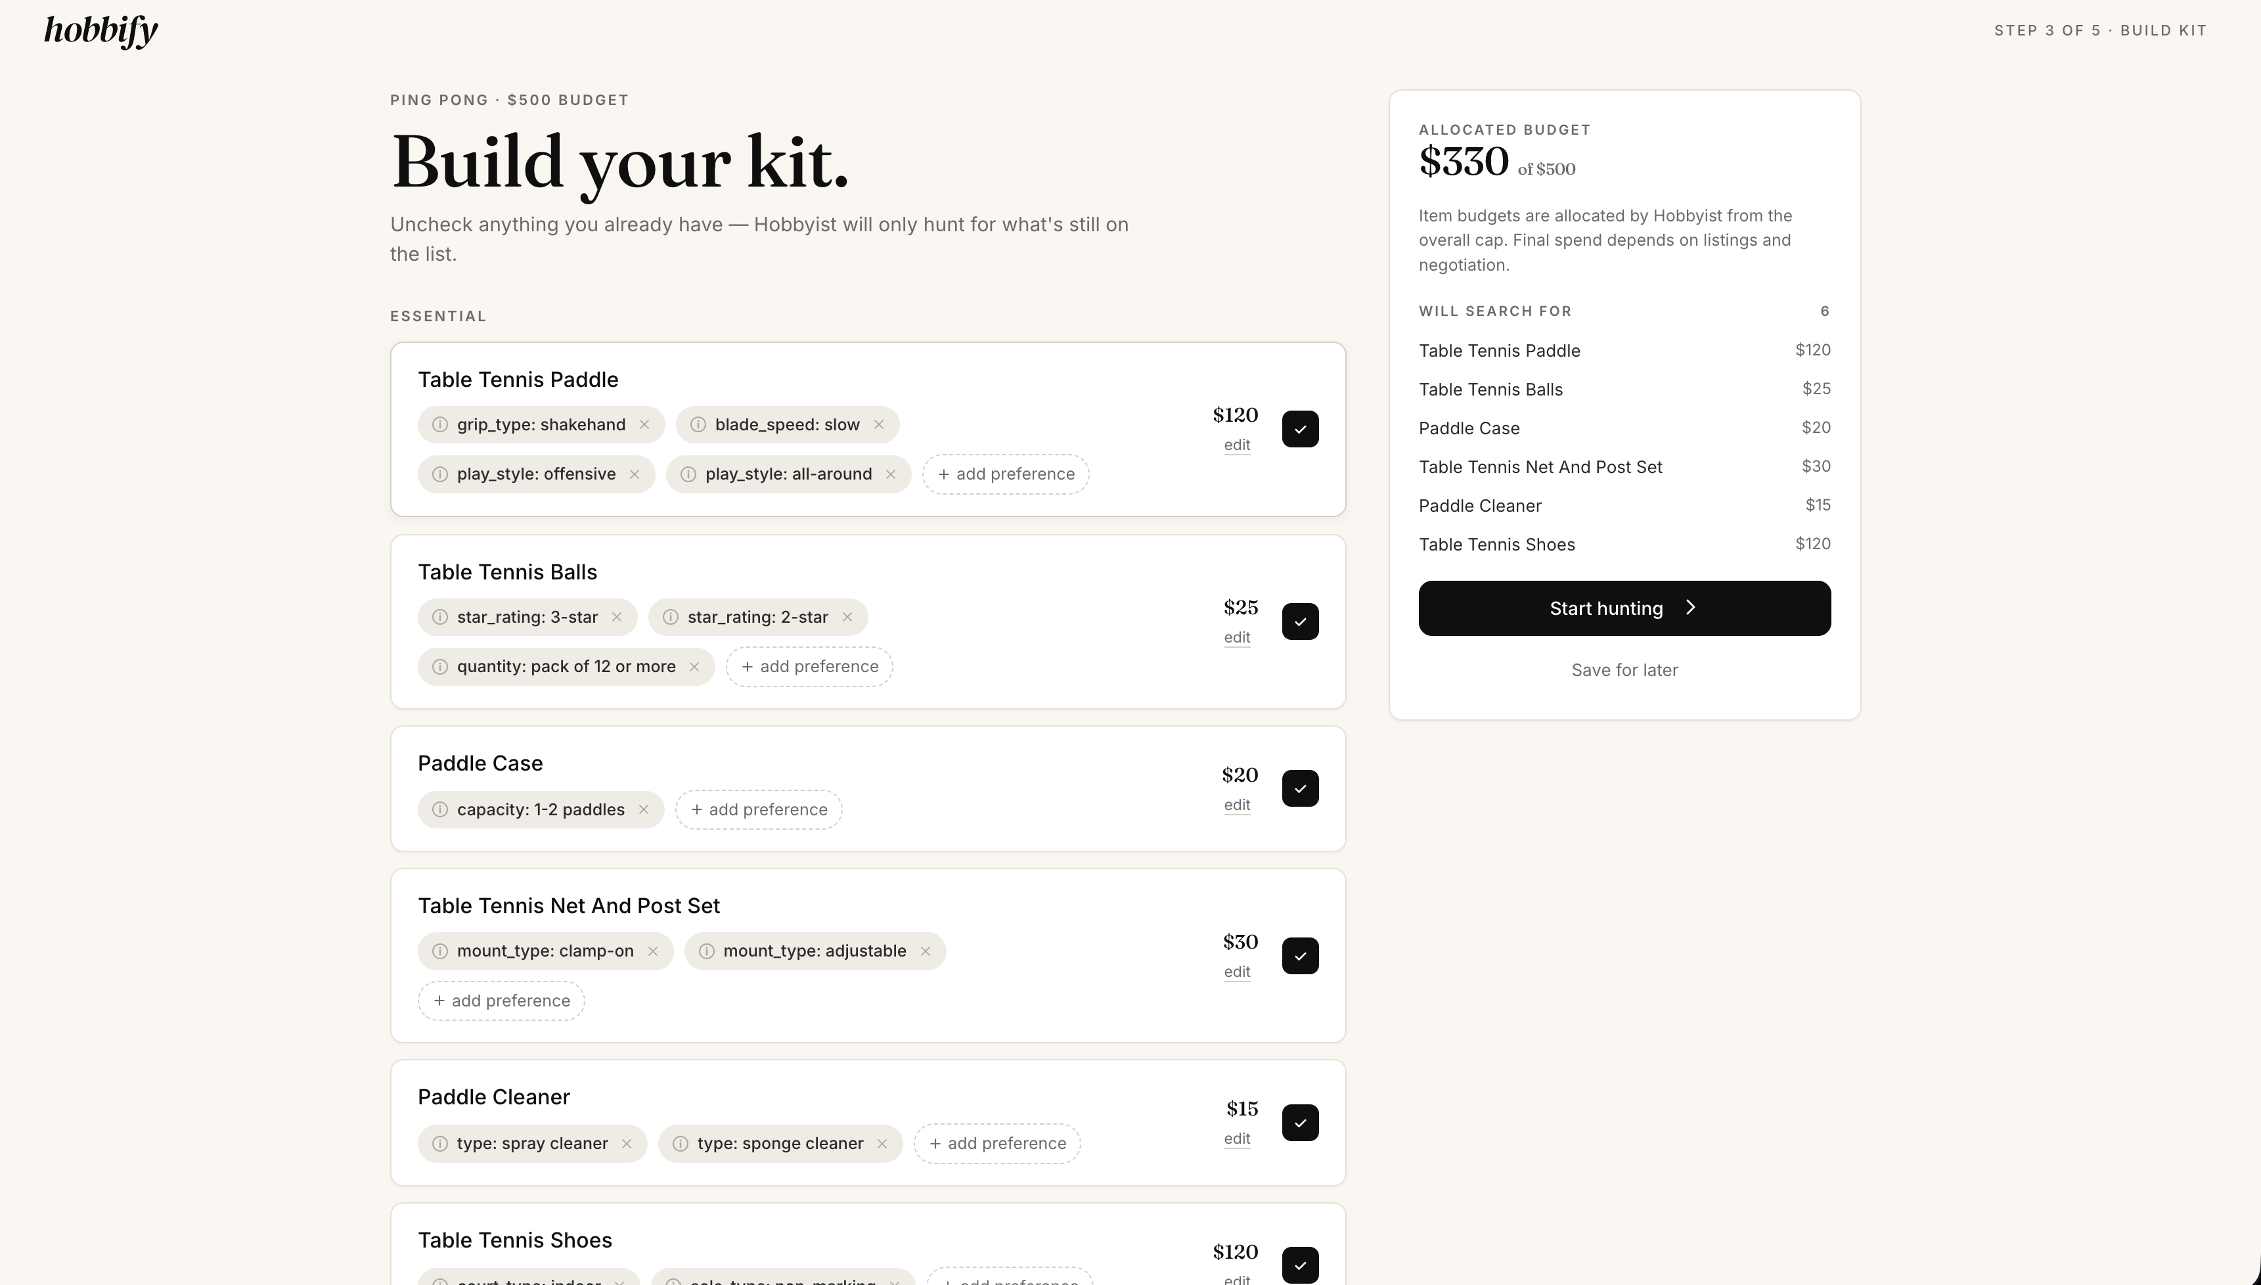Add preference to Table Tennis Paddle
Viewport: 2261px width, 1285px height.
[1006, 474]
